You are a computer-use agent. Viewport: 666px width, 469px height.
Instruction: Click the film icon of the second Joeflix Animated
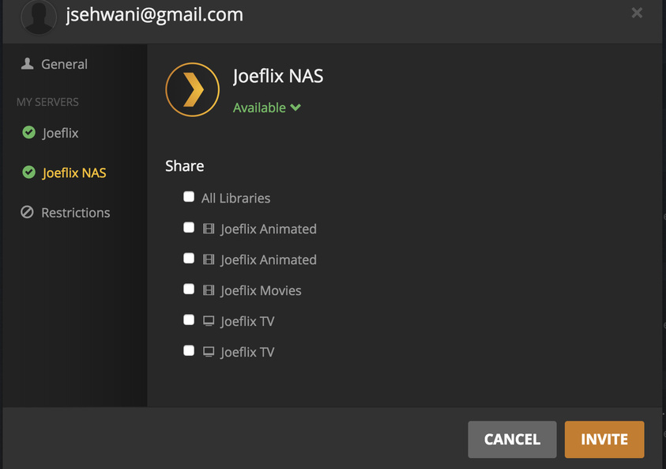(x=209, y=259)
